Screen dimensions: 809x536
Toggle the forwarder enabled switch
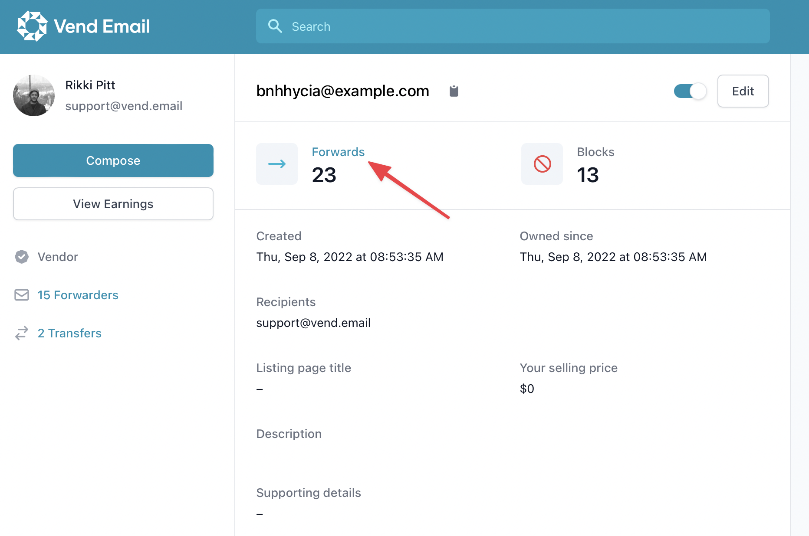click(690, 91)
